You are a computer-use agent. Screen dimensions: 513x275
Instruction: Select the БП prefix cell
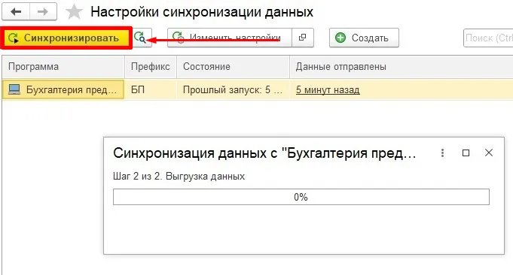tap(151, 89)
